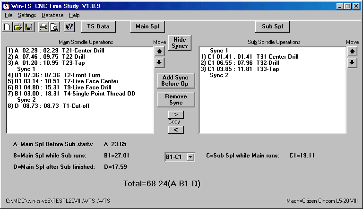Move main spindle operation down

pos(159,62)
